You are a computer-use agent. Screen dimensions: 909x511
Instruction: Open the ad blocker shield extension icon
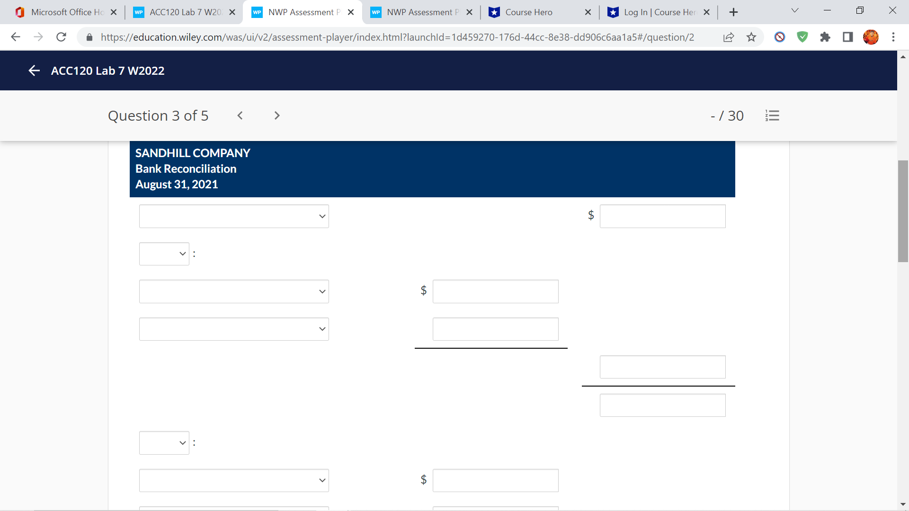[x=779, y=37]
